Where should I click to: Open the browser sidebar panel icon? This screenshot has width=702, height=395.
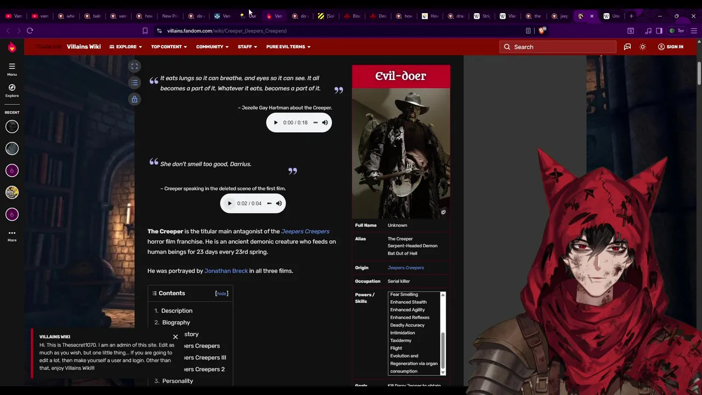[659, 31]
